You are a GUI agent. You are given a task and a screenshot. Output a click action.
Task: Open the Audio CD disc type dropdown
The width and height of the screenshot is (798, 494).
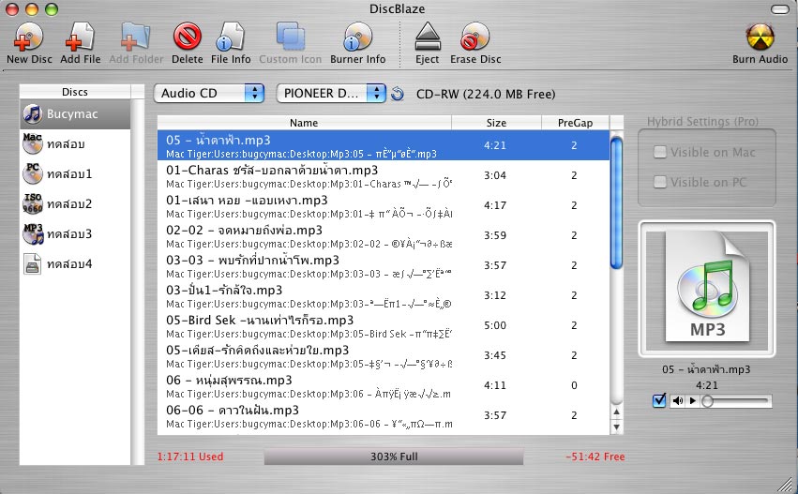point(209,93)
